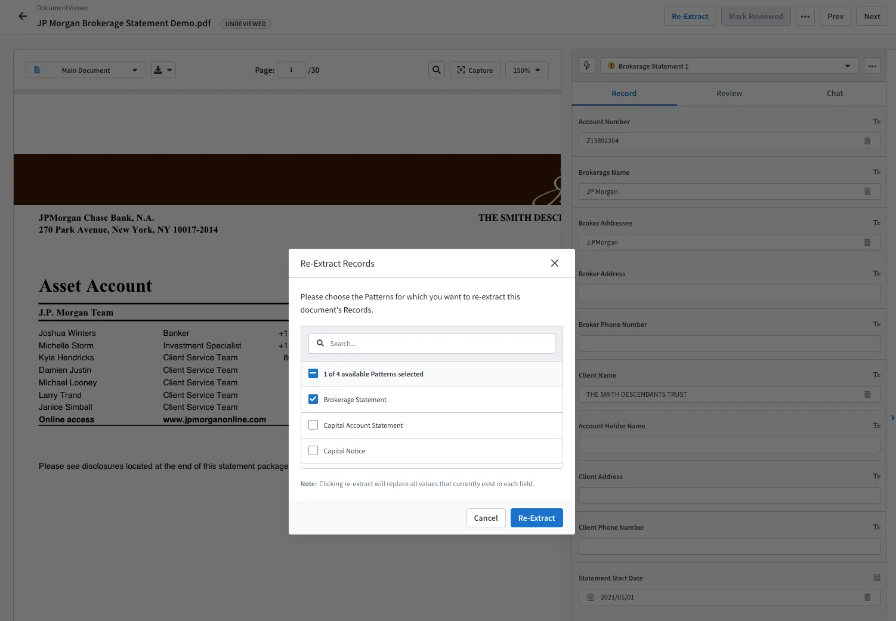Open the 150% zoom dropdown
This screenshot has width=896, height=621.
pos(527,70)
